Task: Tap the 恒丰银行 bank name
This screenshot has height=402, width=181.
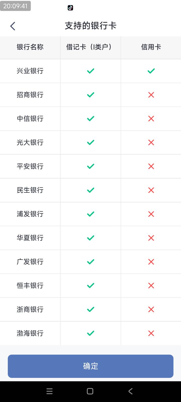Action: point(30,285)
